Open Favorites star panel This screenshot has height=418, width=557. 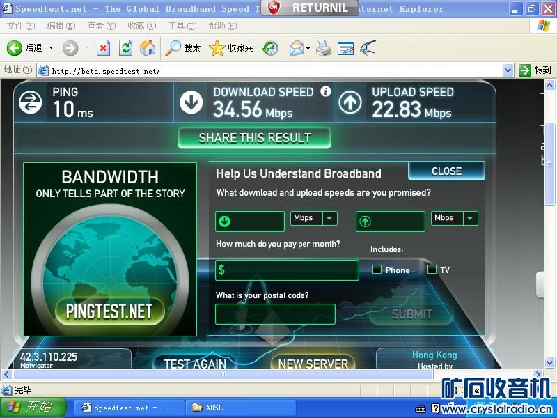tap(231, 48)
